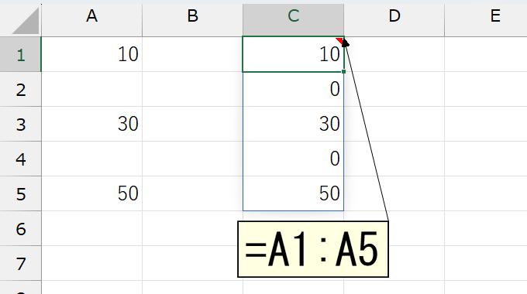Click the =A1:A5 comment box
527x294 pixels.
click(x=313, y=249)
